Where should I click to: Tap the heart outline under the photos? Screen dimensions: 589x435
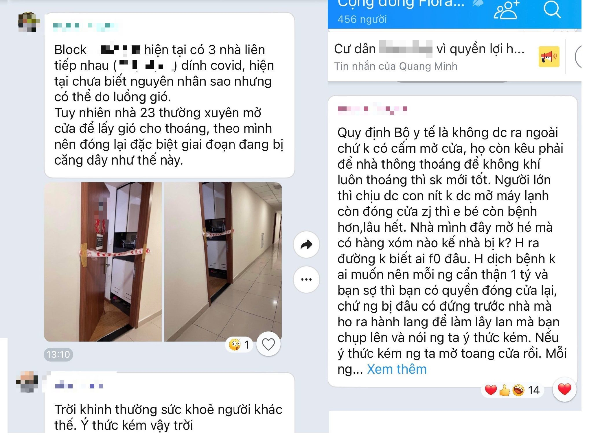tap(268, 344)
